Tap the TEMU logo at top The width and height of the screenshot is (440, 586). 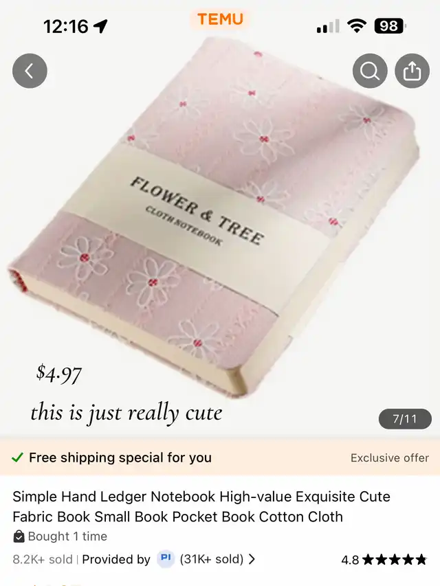point(220,19)
